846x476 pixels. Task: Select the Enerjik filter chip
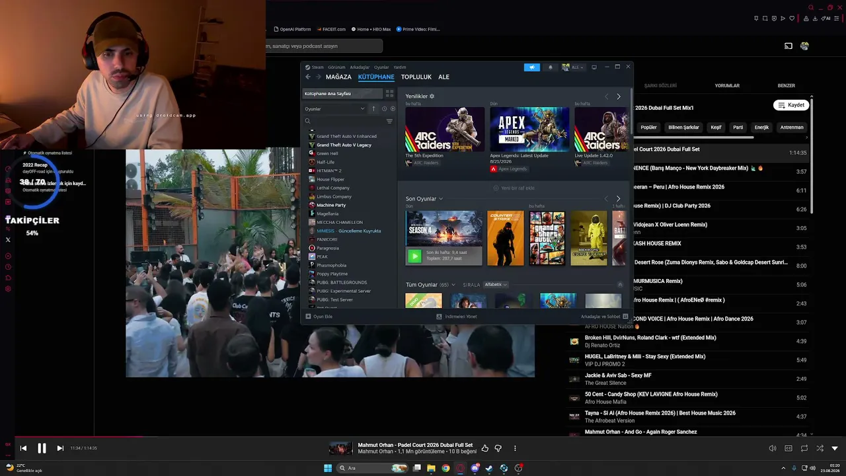click(x=761, y=127)
